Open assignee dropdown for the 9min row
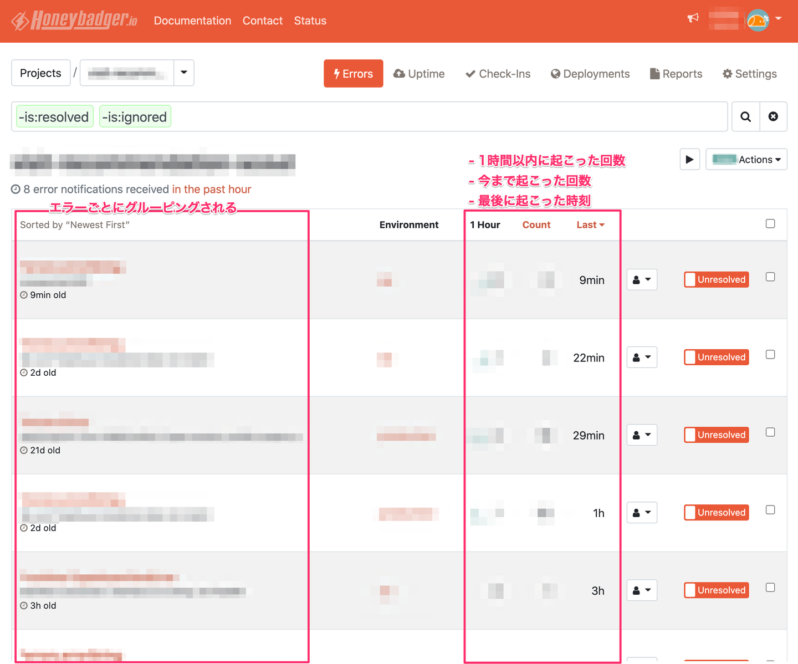798x664 pixels. [x=642, y=280]
